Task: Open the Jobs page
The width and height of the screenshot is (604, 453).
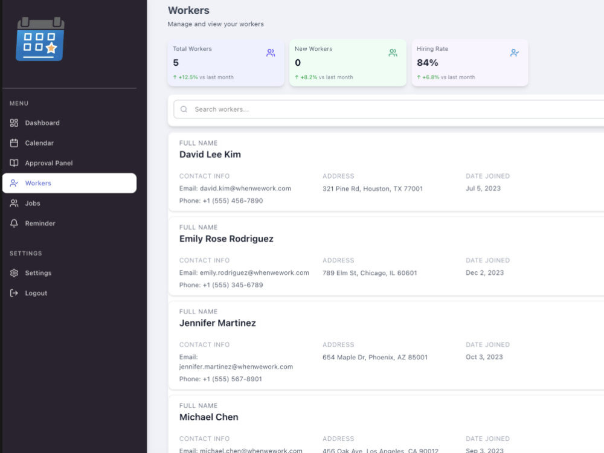Action: 69,203
